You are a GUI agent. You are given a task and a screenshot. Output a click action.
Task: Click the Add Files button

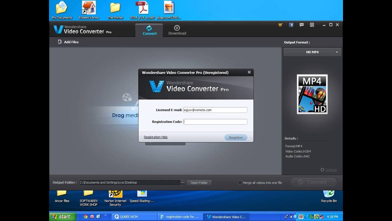pos(70,42)
